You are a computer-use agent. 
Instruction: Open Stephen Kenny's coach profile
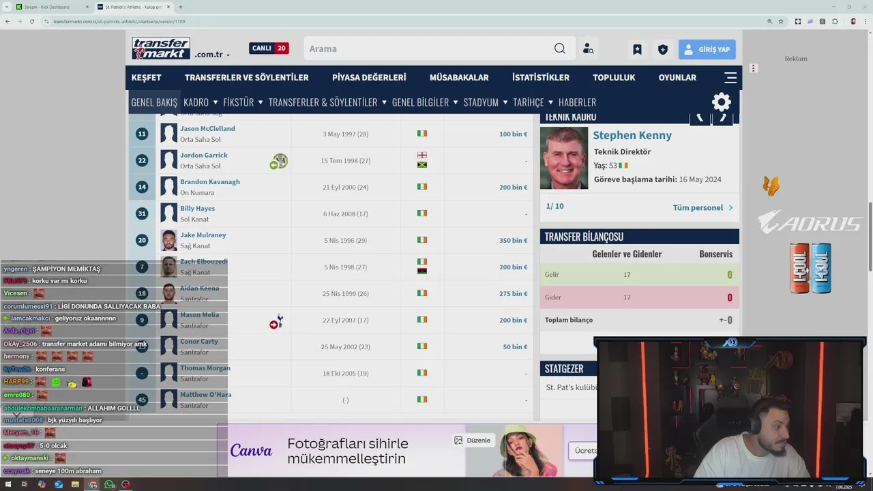632,135
